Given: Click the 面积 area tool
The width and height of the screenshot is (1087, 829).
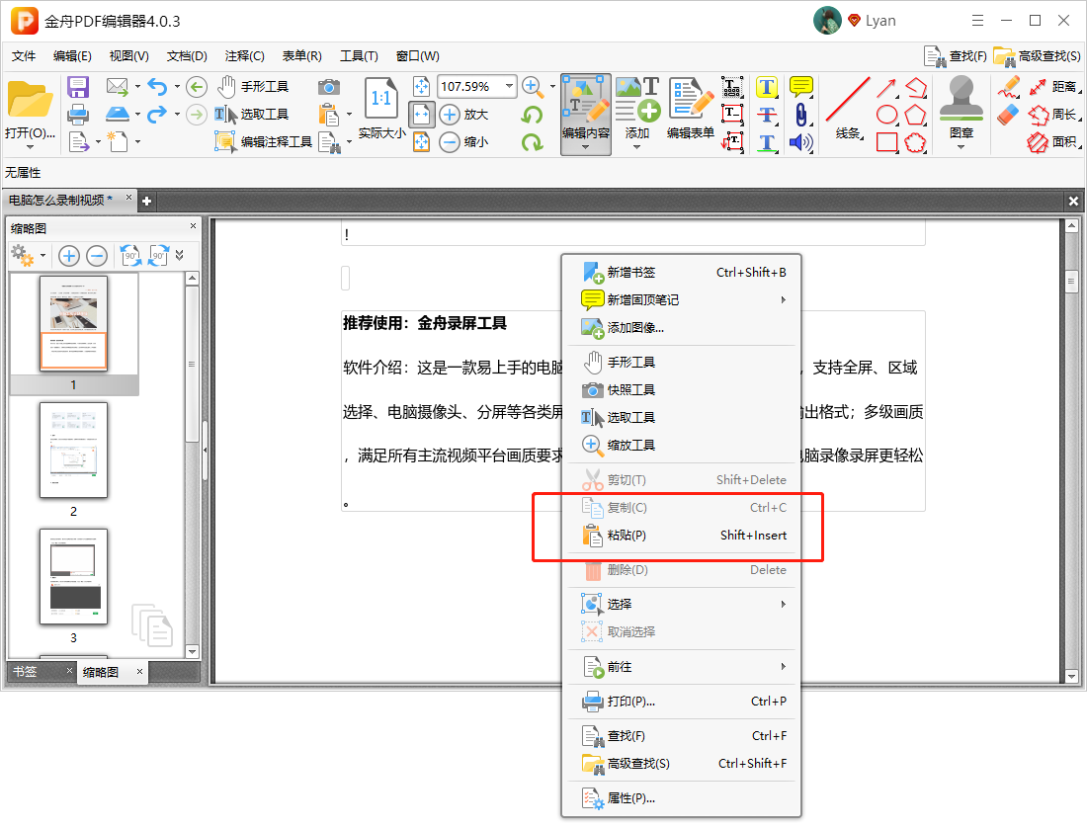Looking at the screenshot, I should [x=1052, y=142].
